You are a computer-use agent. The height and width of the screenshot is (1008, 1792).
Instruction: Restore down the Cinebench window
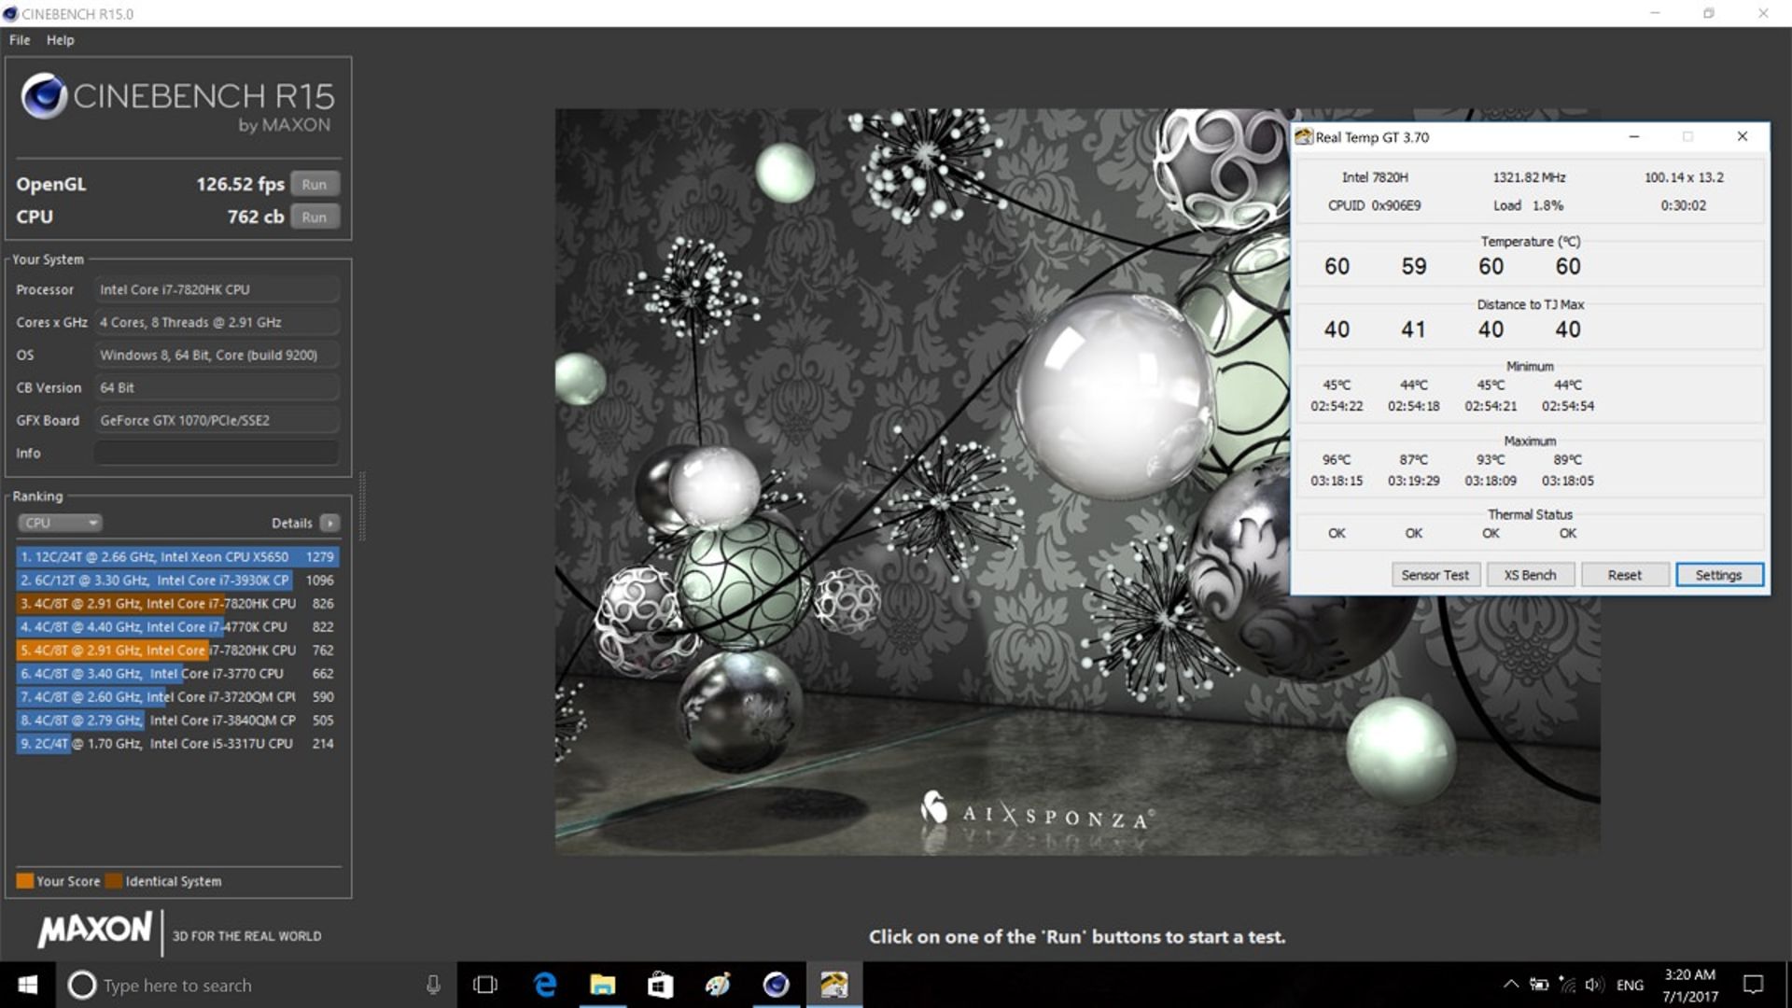(1708, 13)
